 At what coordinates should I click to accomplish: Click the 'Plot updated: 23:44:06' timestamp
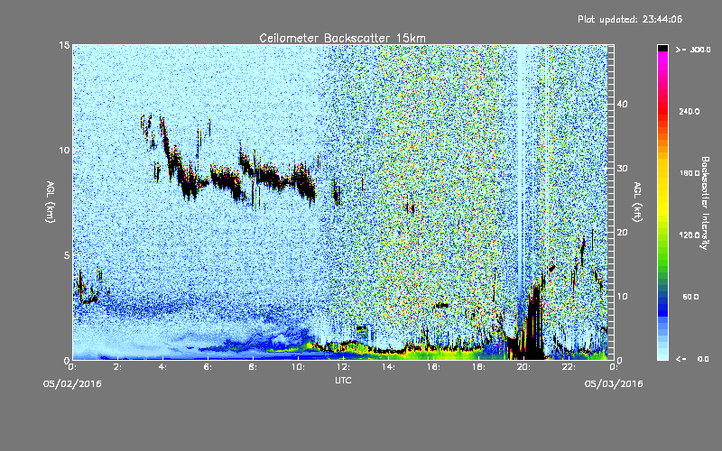630,19
